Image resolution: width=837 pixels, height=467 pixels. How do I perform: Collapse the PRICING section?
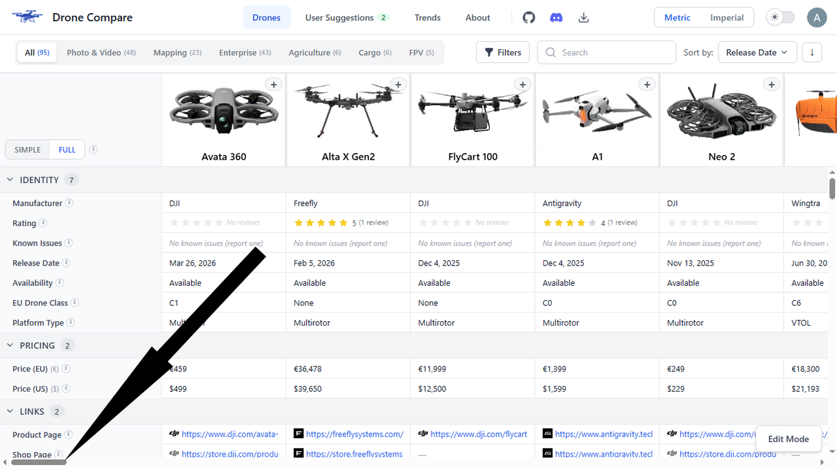tap(10, 345)
